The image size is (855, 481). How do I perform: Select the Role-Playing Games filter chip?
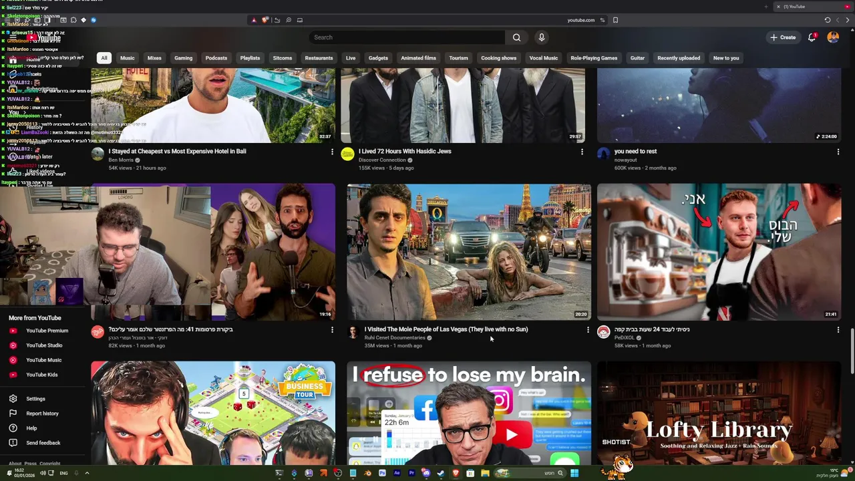pyautogui.click(x=594, y=58)
